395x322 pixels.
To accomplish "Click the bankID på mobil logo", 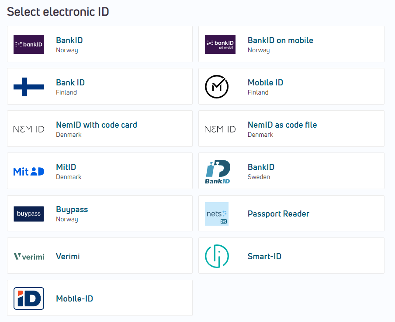I will (220, 44).
